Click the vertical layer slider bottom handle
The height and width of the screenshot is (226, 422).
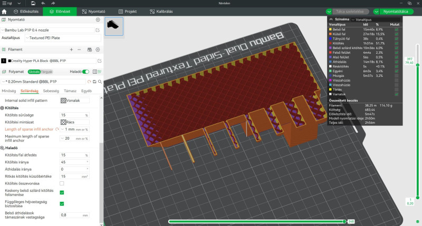click(418, 198)
